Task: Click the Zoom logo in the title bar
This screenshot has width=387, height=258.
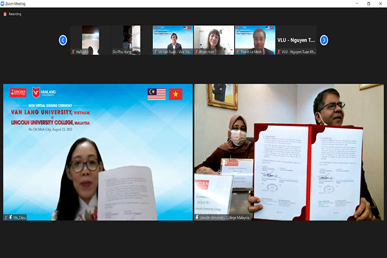Action: [x=3, y=4]
